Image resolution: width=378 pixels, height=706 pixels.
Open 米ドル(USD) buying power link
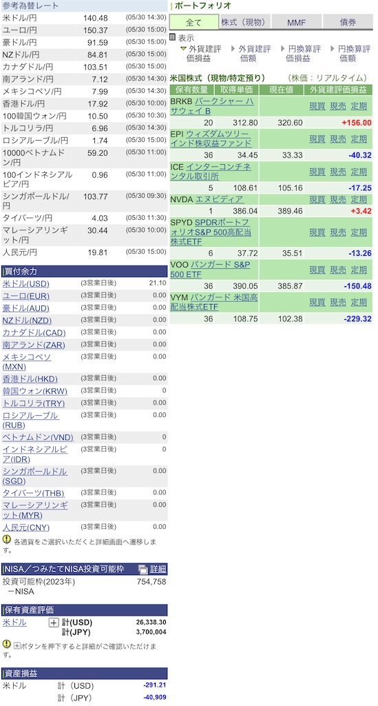(26, 283)
